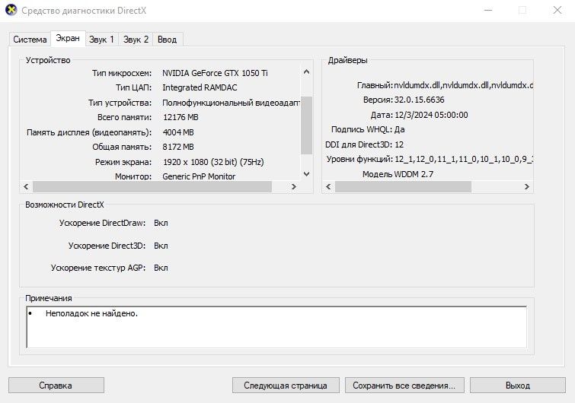Click the driver date 12/3/2024 05:00:00
This screenshot has height=403, width=575.
click(x=431, y=115)
